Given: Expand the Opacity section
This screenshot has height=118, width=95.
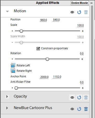Looking at the screenshot, I should pyautogui.click(x=7, y=97).
